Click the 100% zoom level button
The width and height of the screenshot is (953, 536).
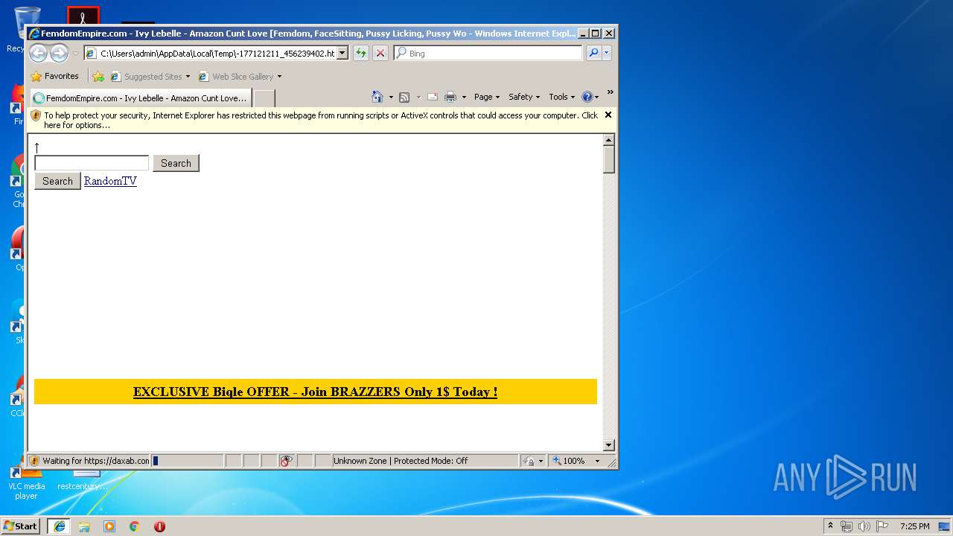(569, 461)
